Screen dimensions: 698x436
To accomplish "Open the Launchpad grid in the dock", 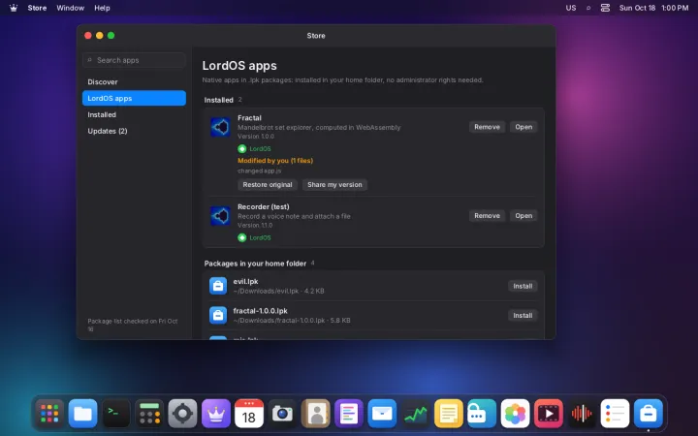I will 49,414.
